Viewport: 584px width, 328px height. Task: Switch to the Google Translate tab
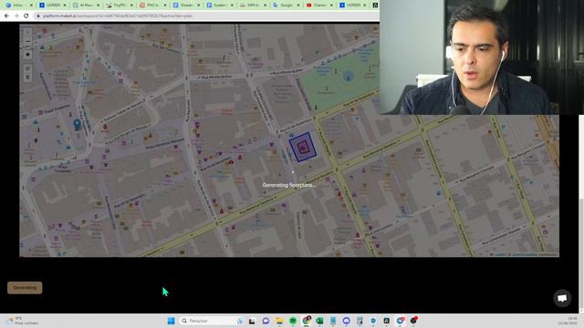click(x=286, y=5)
